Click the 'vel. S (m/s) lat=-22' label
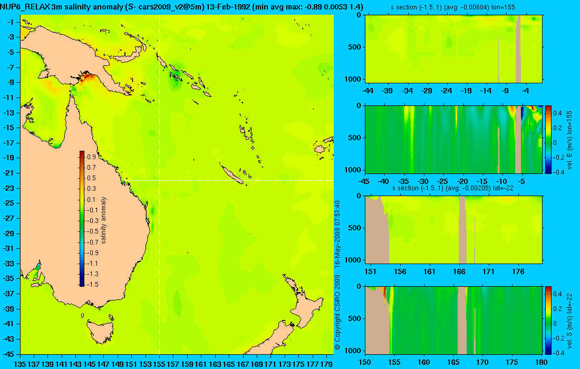580x369 pixels. click(569, 321)
